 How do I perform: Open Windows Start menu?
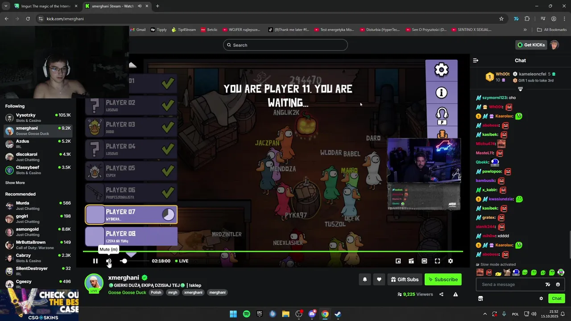[x=233, y=314]
